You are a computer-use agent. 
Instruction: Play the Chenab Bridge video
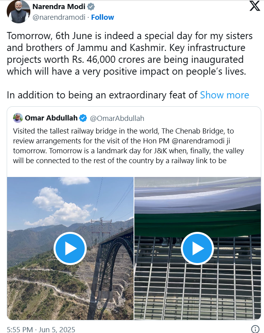[70, 248]
